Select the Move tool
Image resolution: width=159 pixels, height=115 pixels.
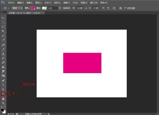coord(3,18)
